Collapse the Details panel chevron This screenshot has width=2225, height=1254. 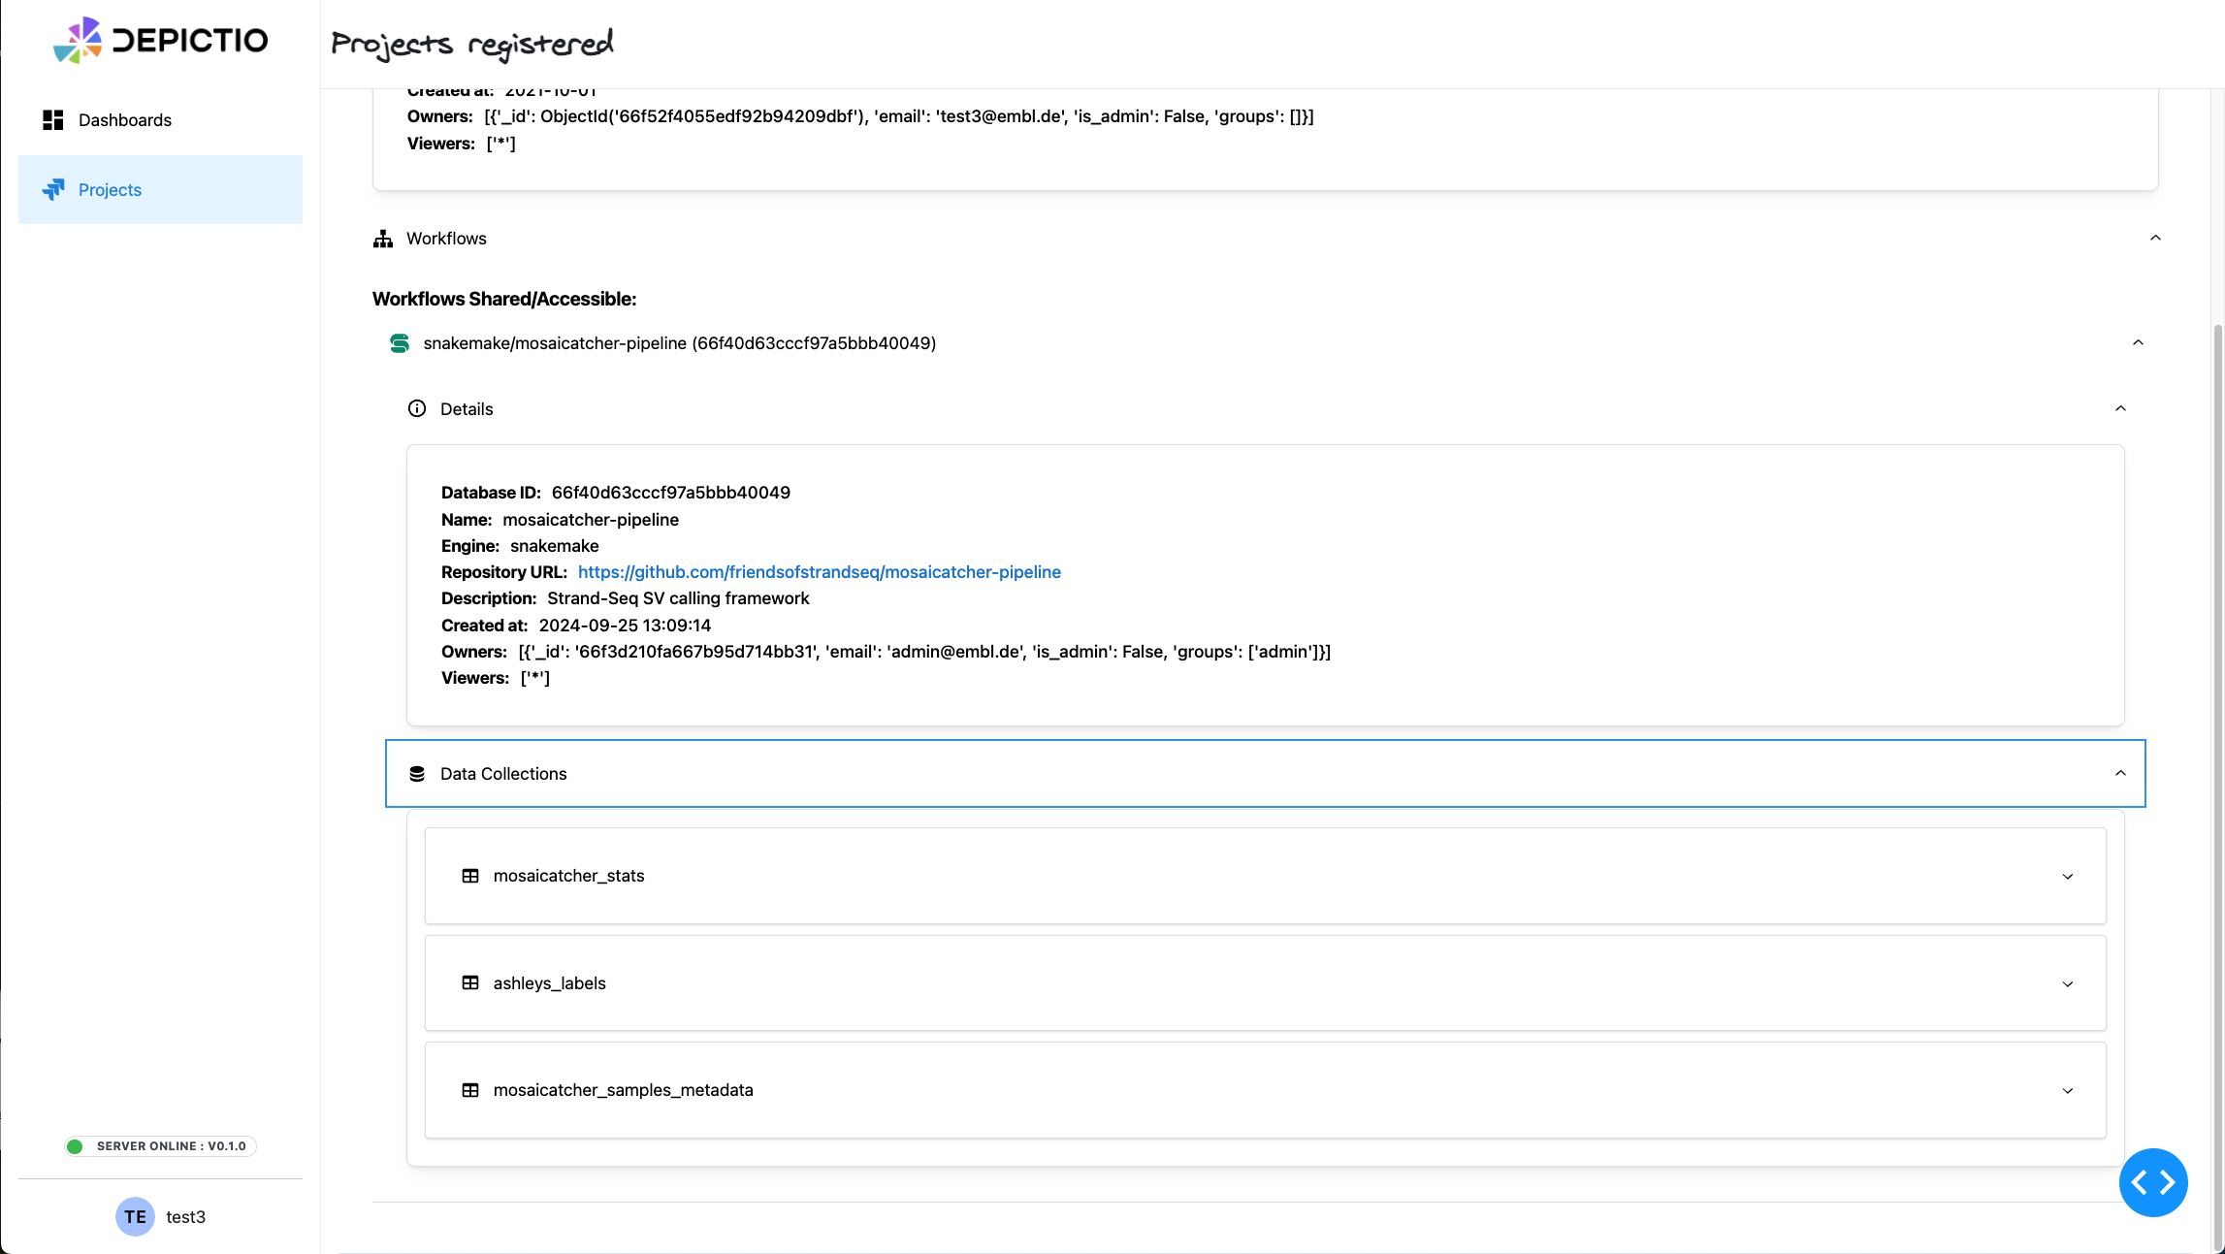pos(2122,408)
